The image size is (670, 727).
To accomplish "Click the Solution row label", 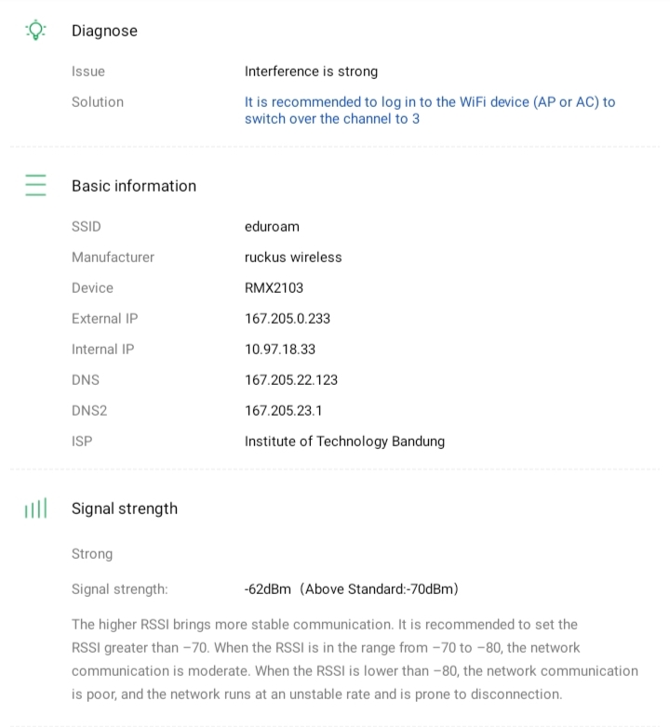I will point(98,102).
